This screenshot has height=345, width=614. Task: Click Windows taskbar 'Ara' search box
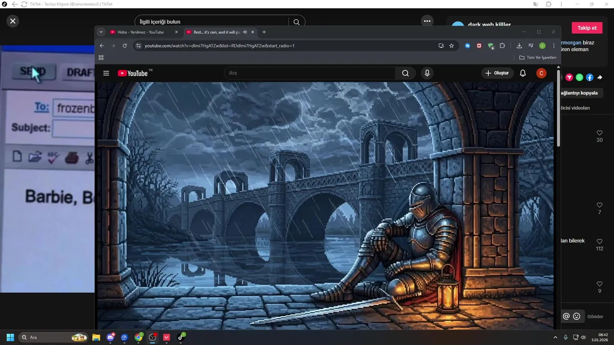[54, 337]
